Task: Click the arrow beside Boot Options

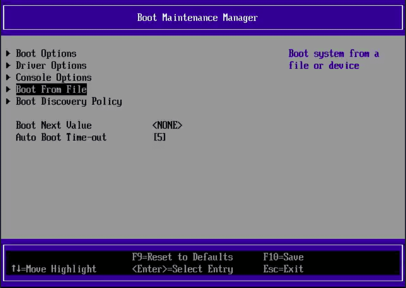Action: 8,53
